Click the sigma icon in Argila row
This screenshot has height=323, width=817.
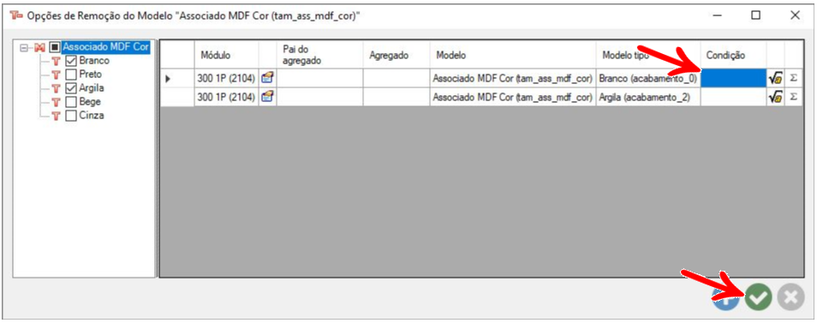click(793, 97)
